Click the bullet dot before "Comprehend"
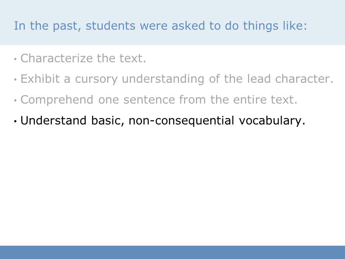The width and height of the screenshot is (345, 259). pos(15,100)
